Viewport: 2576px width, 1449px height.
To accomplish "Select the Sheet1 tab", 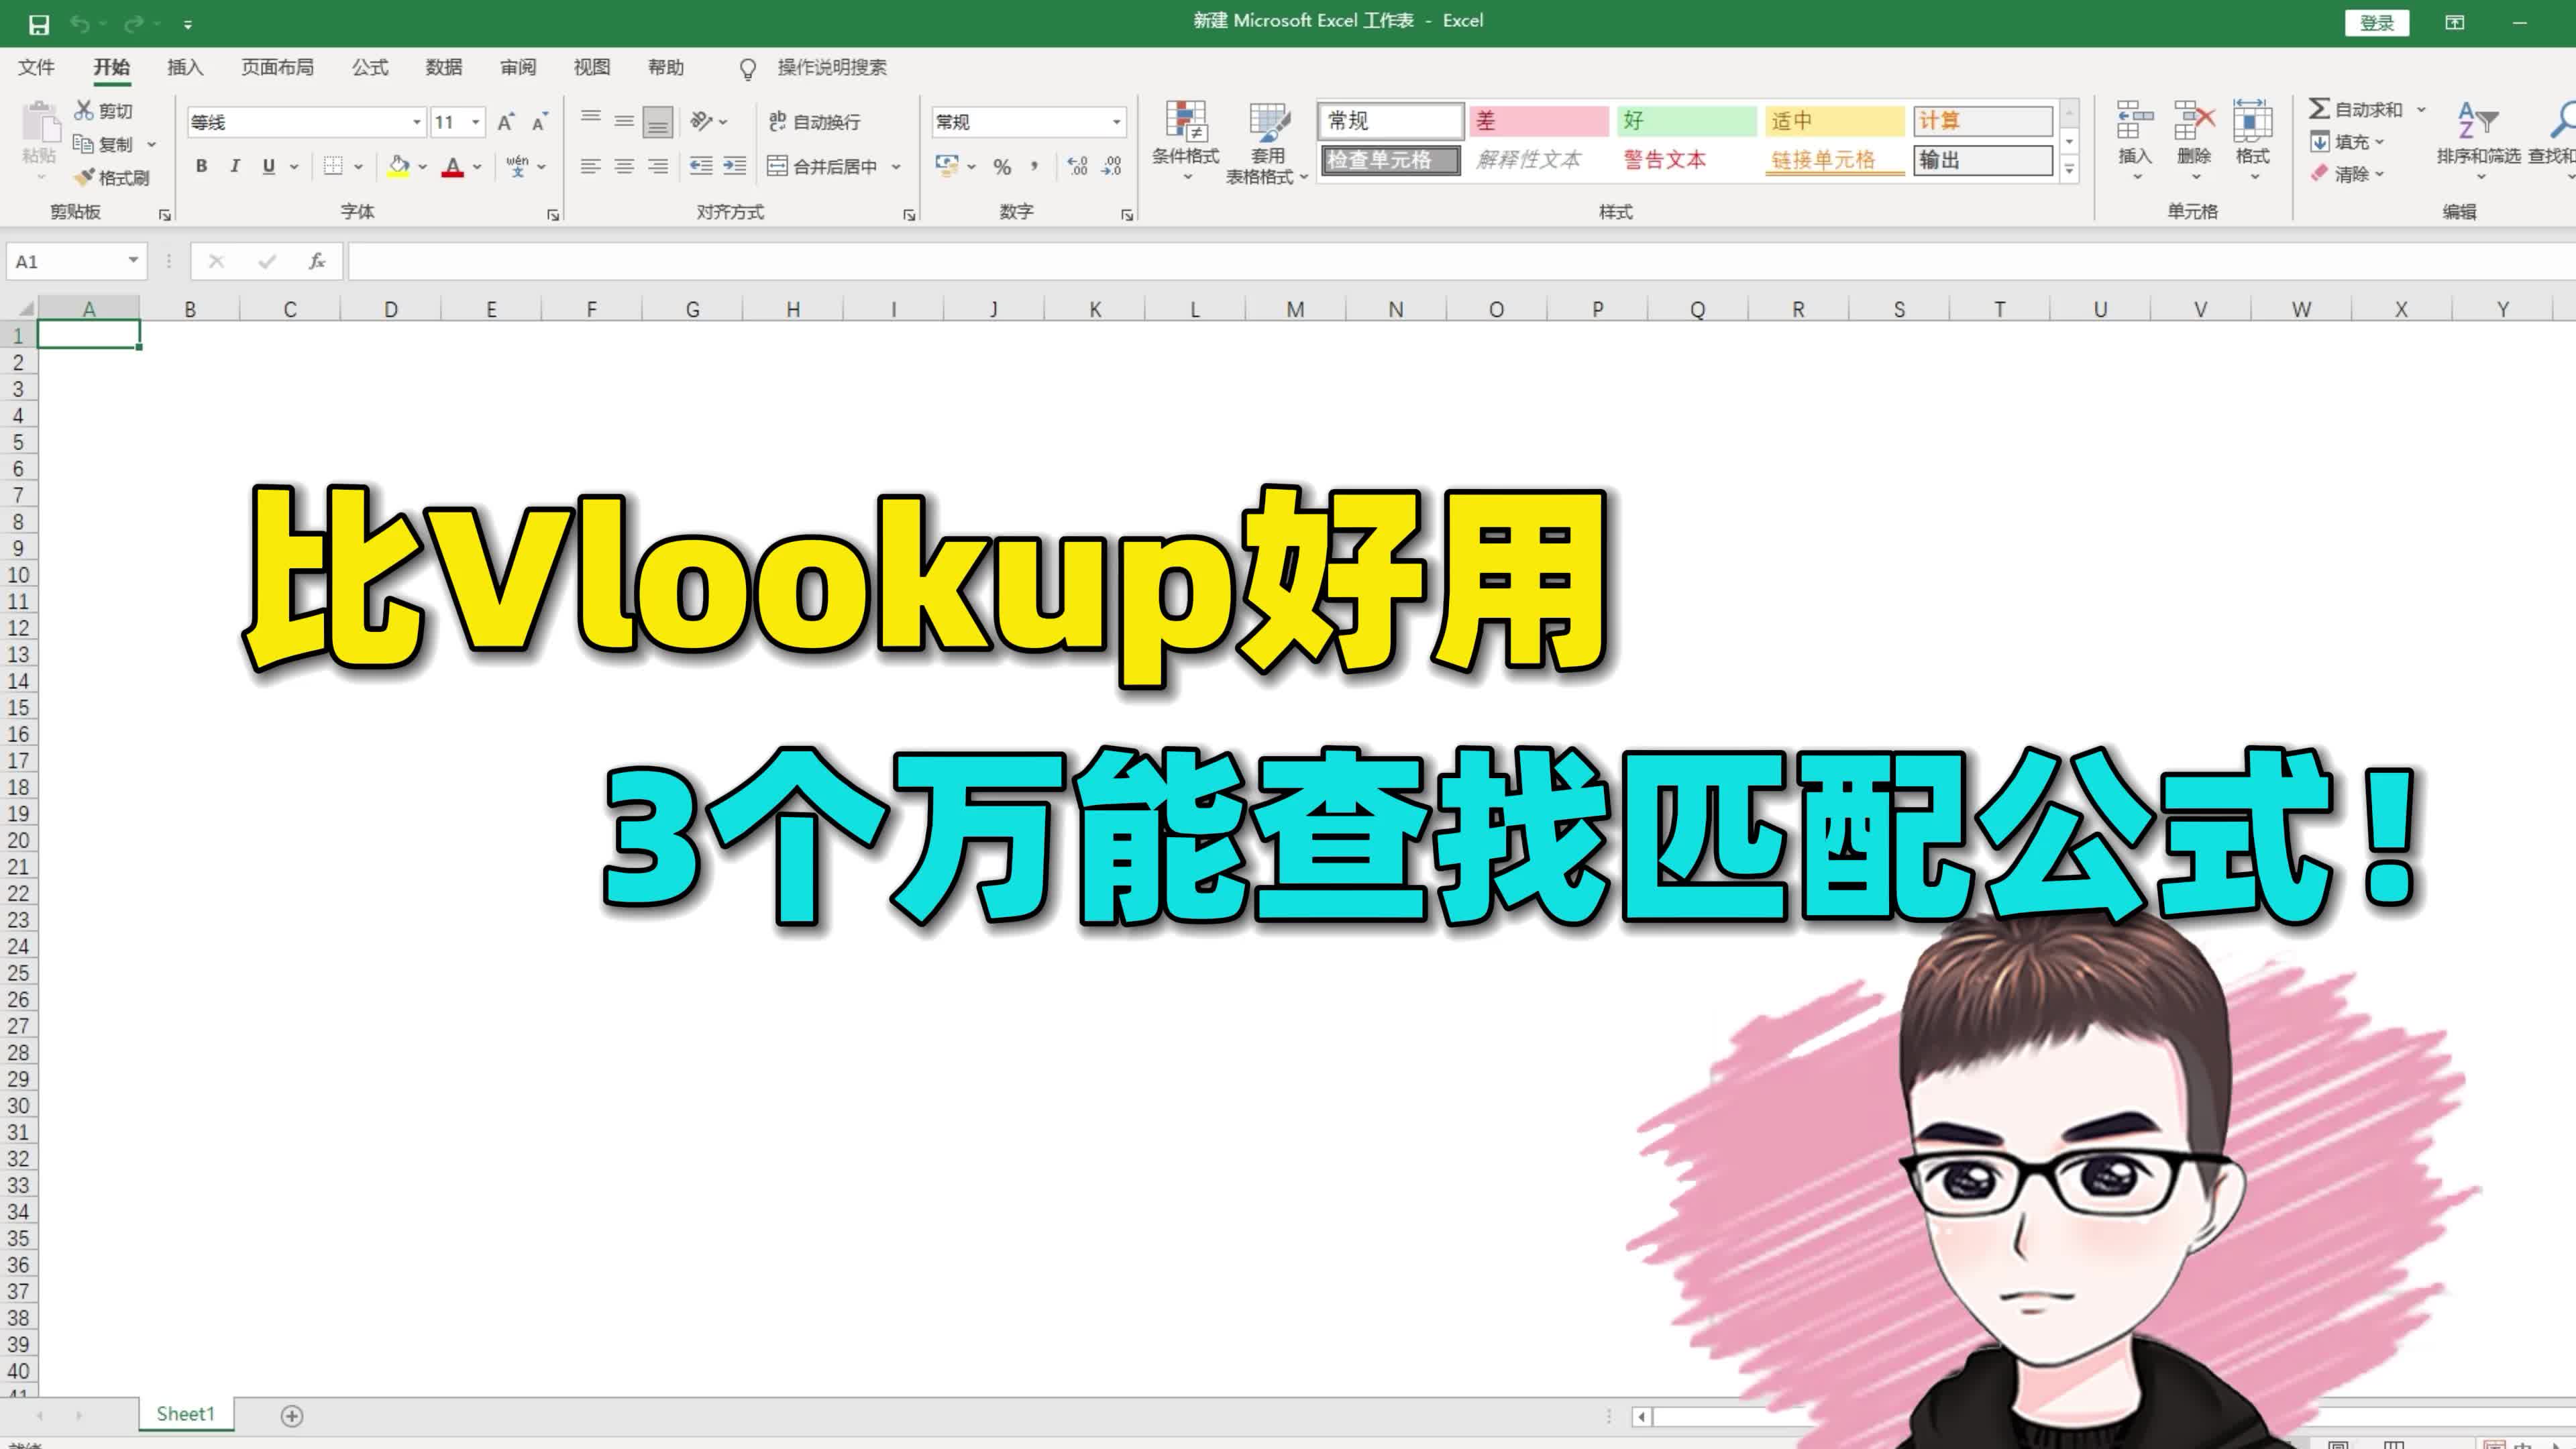I will click(186, 1414).
